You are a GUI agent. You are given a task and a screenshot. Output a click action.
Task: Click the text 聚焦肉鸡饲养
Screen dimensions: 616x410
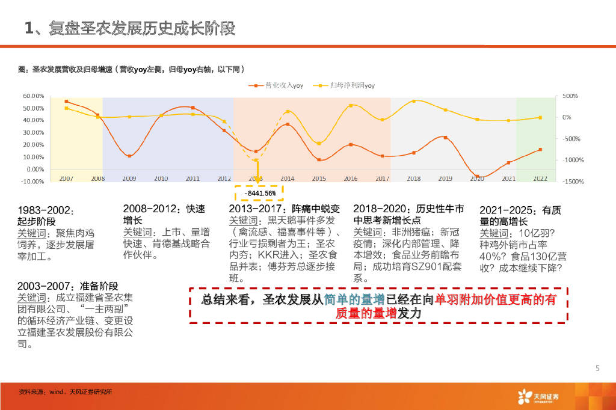[56, 239]
